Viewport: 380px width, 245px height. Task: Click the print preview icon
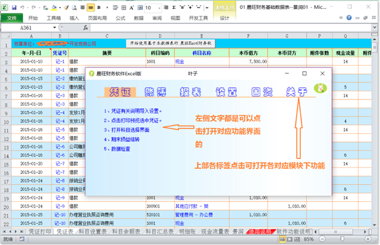tap(74, 8)
